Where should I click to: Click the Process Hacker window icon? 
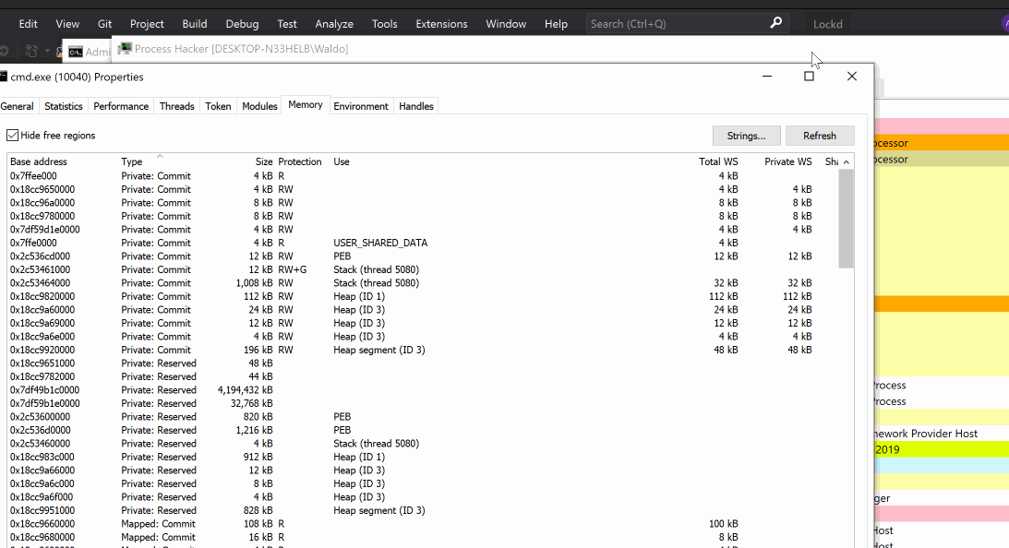[125, 49]
